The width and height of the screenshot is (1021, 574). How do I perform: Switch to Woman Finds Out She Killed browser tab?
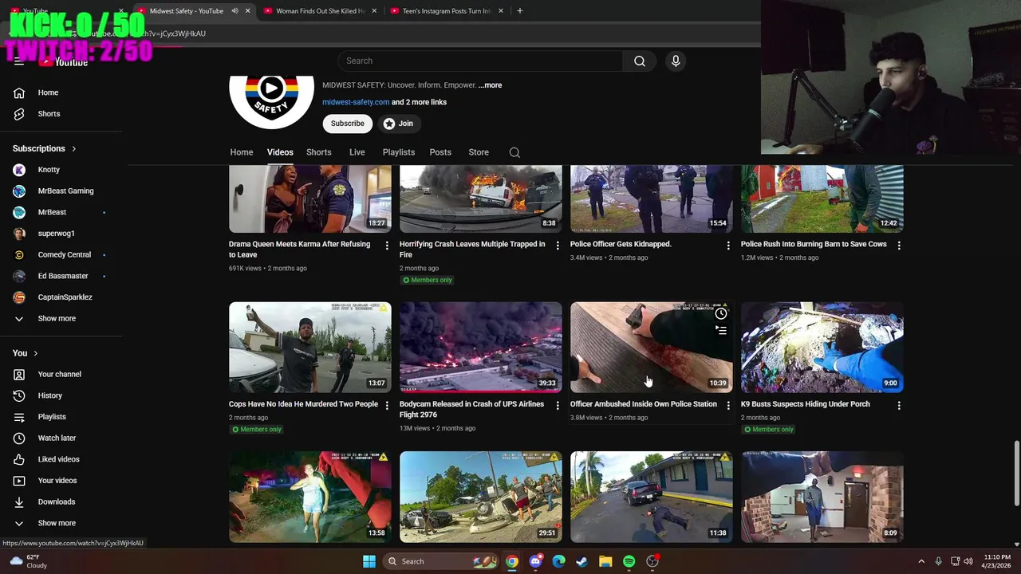point(320,11)
